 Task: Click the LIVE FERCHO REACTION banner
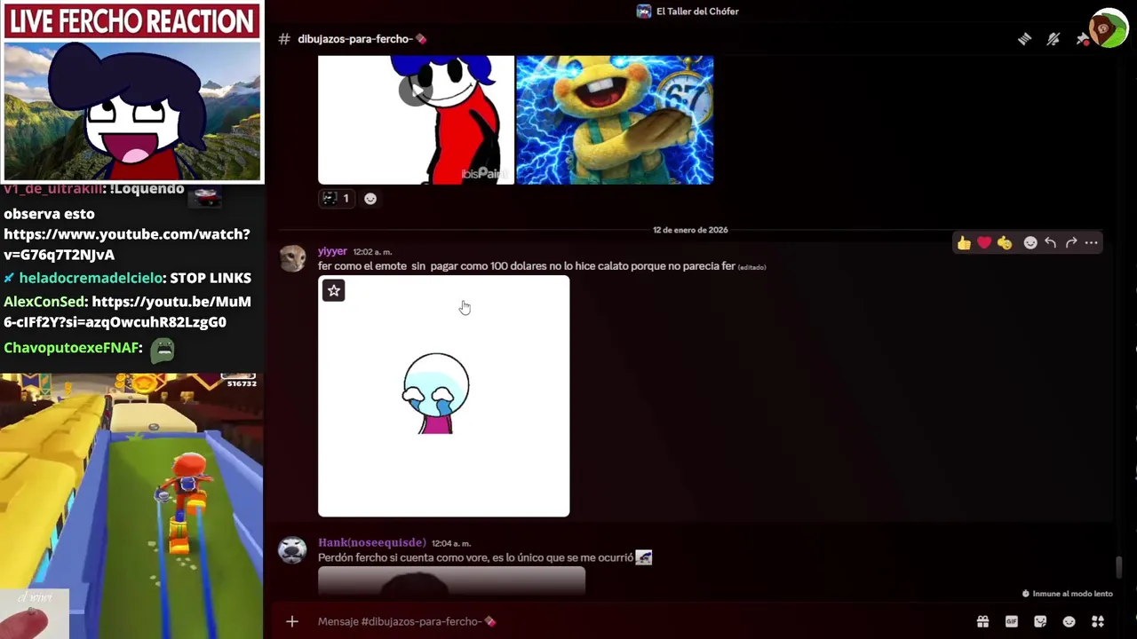tap(131, 21)
